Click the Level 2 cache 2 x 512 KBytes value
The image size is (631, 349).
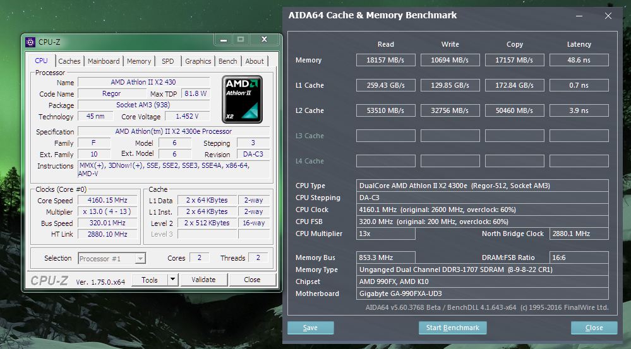point(207,223)
